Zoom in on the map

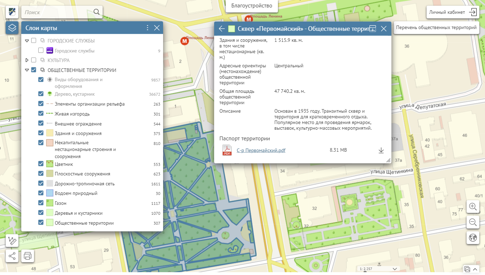click(473, 206)
